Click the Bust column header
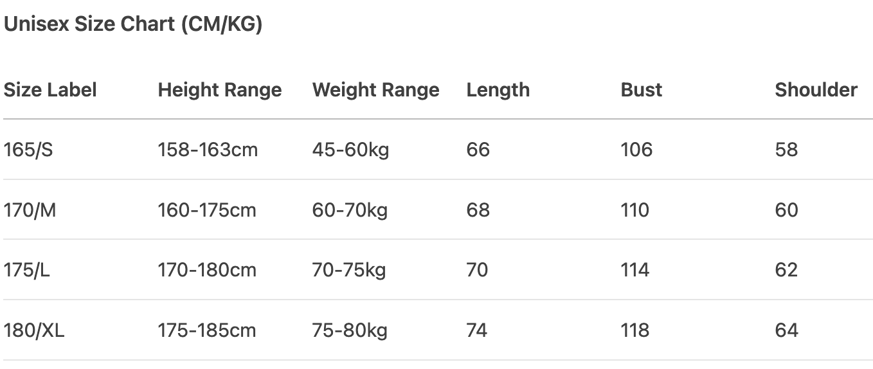Image resolution: width=873 pixels, height=369 pixels. click(x=641, y=90)
